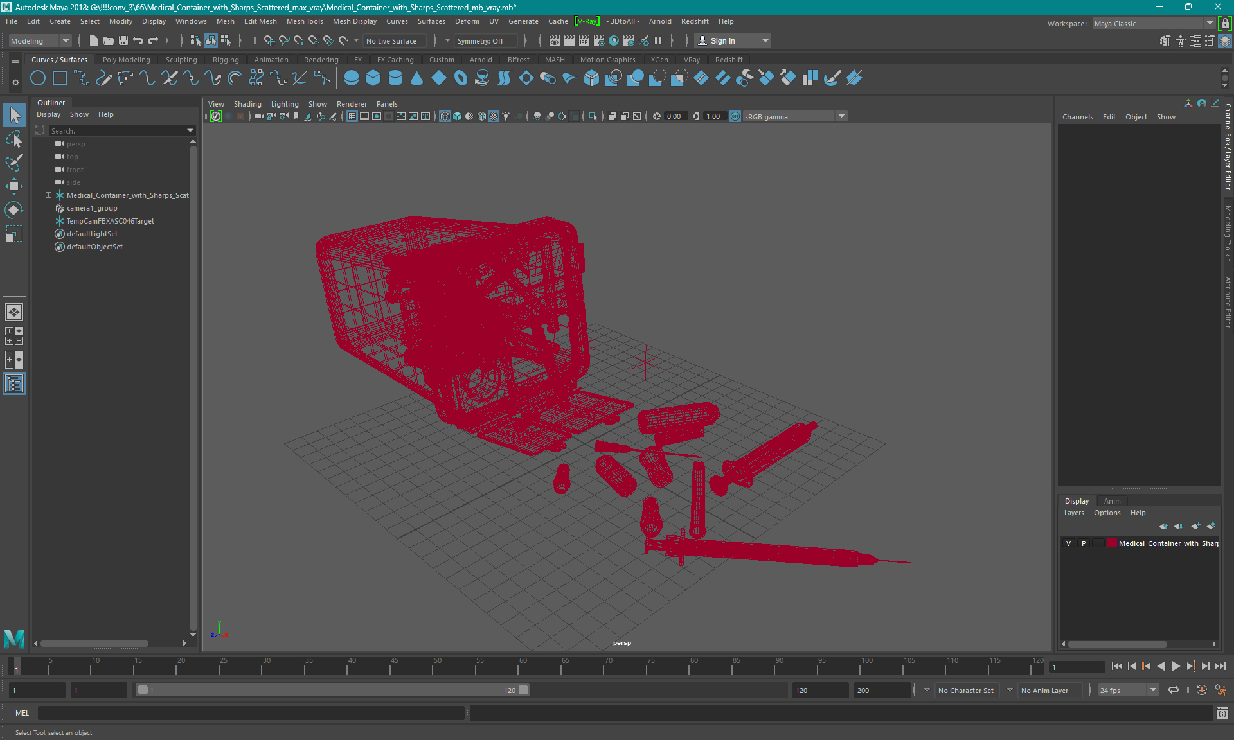Image resolution: width=1234 pixels, height=740 pixels.
Task: Open the Modeling menu set dropdown
Action: tap(40, 41)
